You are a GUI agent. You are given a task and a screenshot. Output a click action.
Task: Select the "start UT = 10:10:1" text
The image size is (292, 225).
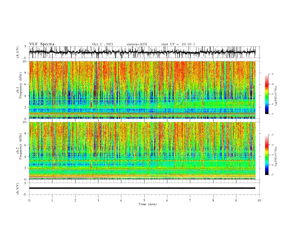coord(178,44)
